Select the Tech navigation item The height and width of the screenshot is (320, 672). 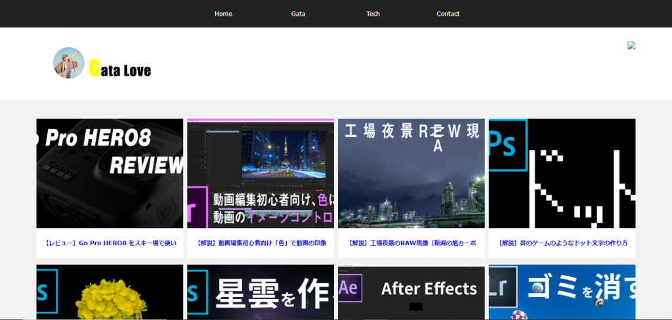tap(373, 14)
